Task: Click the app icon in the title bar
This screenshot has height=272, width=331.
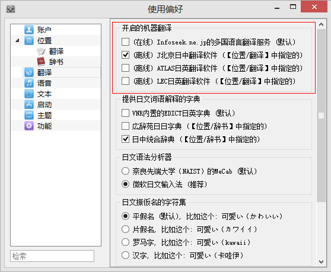Action: point(11,9)
